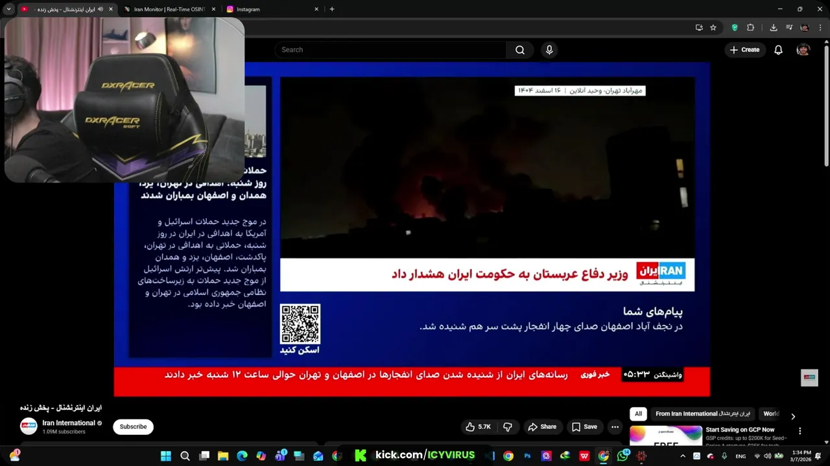Screen dimensions: 830x466
Task: Open Windows Start menu
Action: [x=166, y=456]
